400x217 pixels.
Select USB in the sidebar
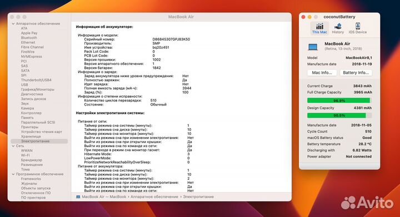24,85
